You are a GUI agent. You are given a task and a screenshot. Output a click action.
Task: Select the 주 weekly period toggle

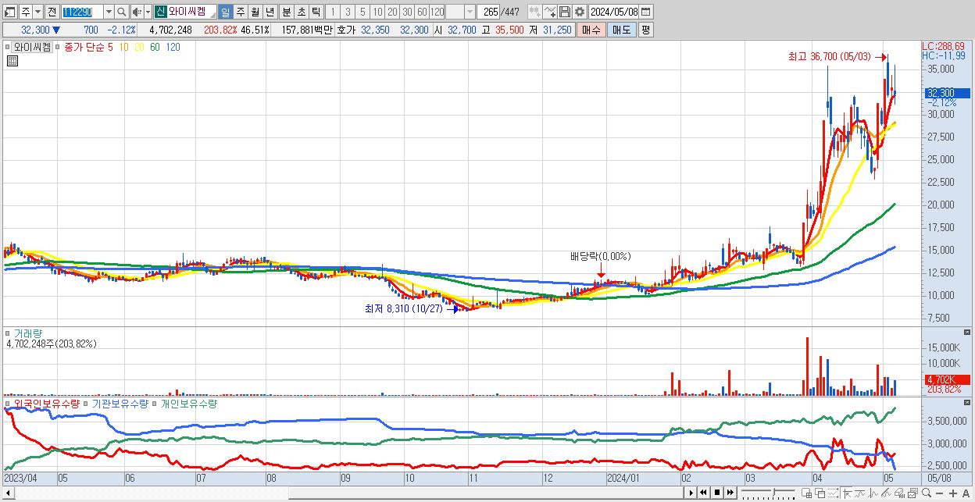(240, 12)
